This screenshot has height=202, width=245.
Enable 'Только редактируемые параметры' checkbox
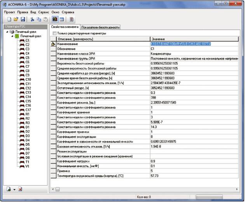pos(54,34)
